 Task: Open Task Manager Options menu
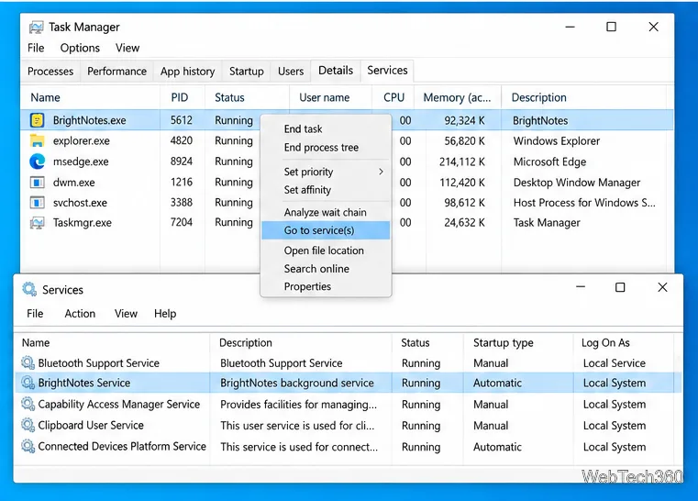click(x=80, y=48)
